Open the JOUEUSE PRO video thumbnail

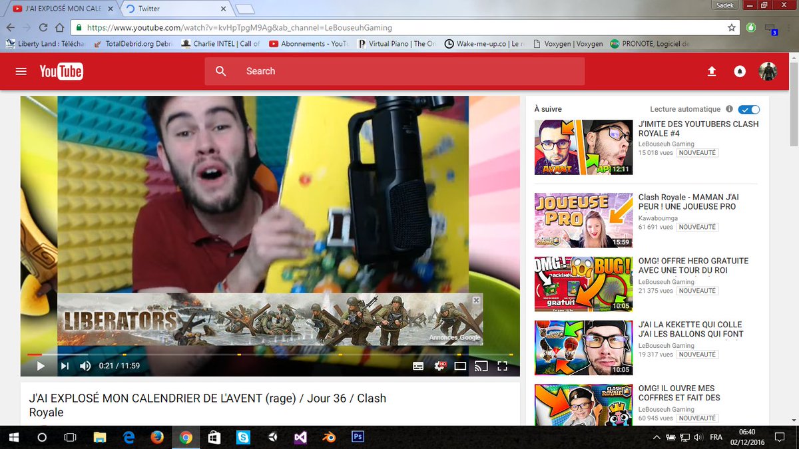pyautogui.click(x=583, y=220)
